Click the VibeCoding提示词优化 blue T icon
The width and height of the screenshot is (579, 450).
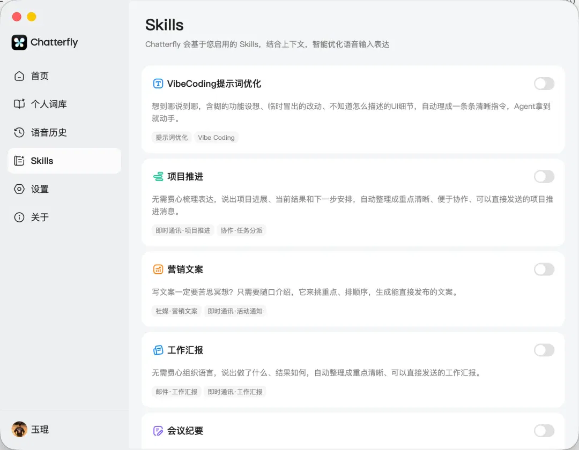(158, 84)
